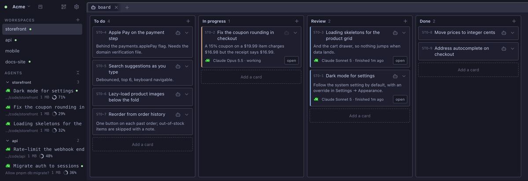
Task: Open the Claude Opus 5.5 working session
Action: pos(291,60)
